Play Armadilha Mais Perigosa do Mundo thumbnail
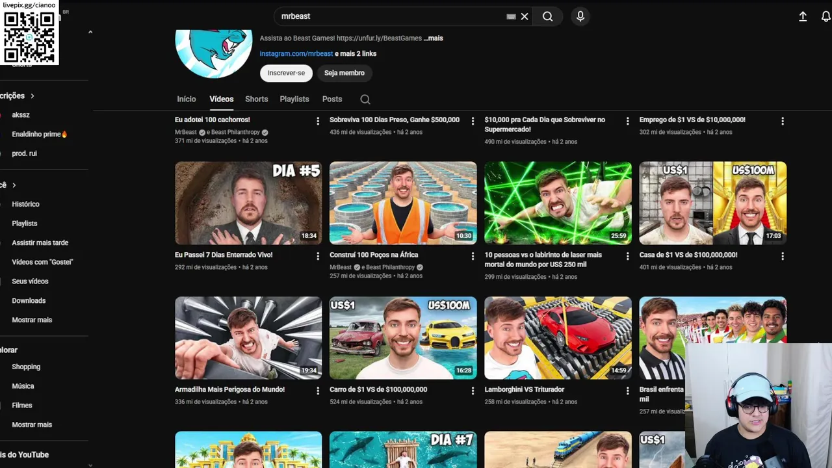The image size is (832, 468). [248, 338]
